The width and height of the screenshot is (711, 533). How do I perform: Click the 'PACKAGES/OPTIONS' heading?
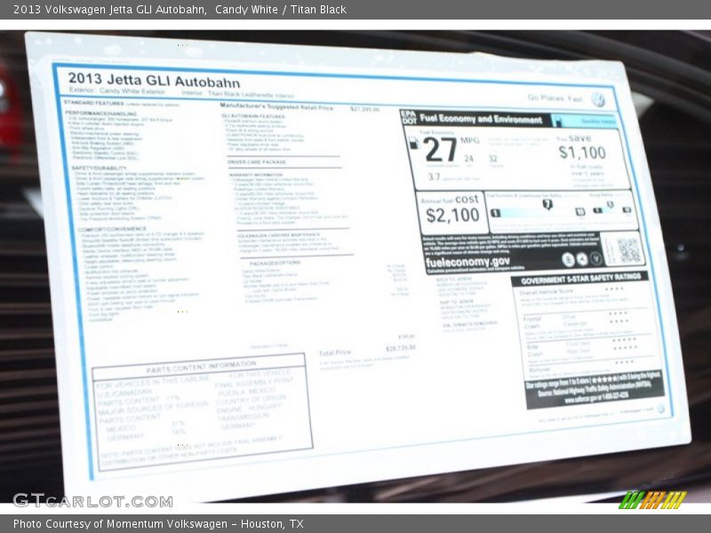coord(275,263)
